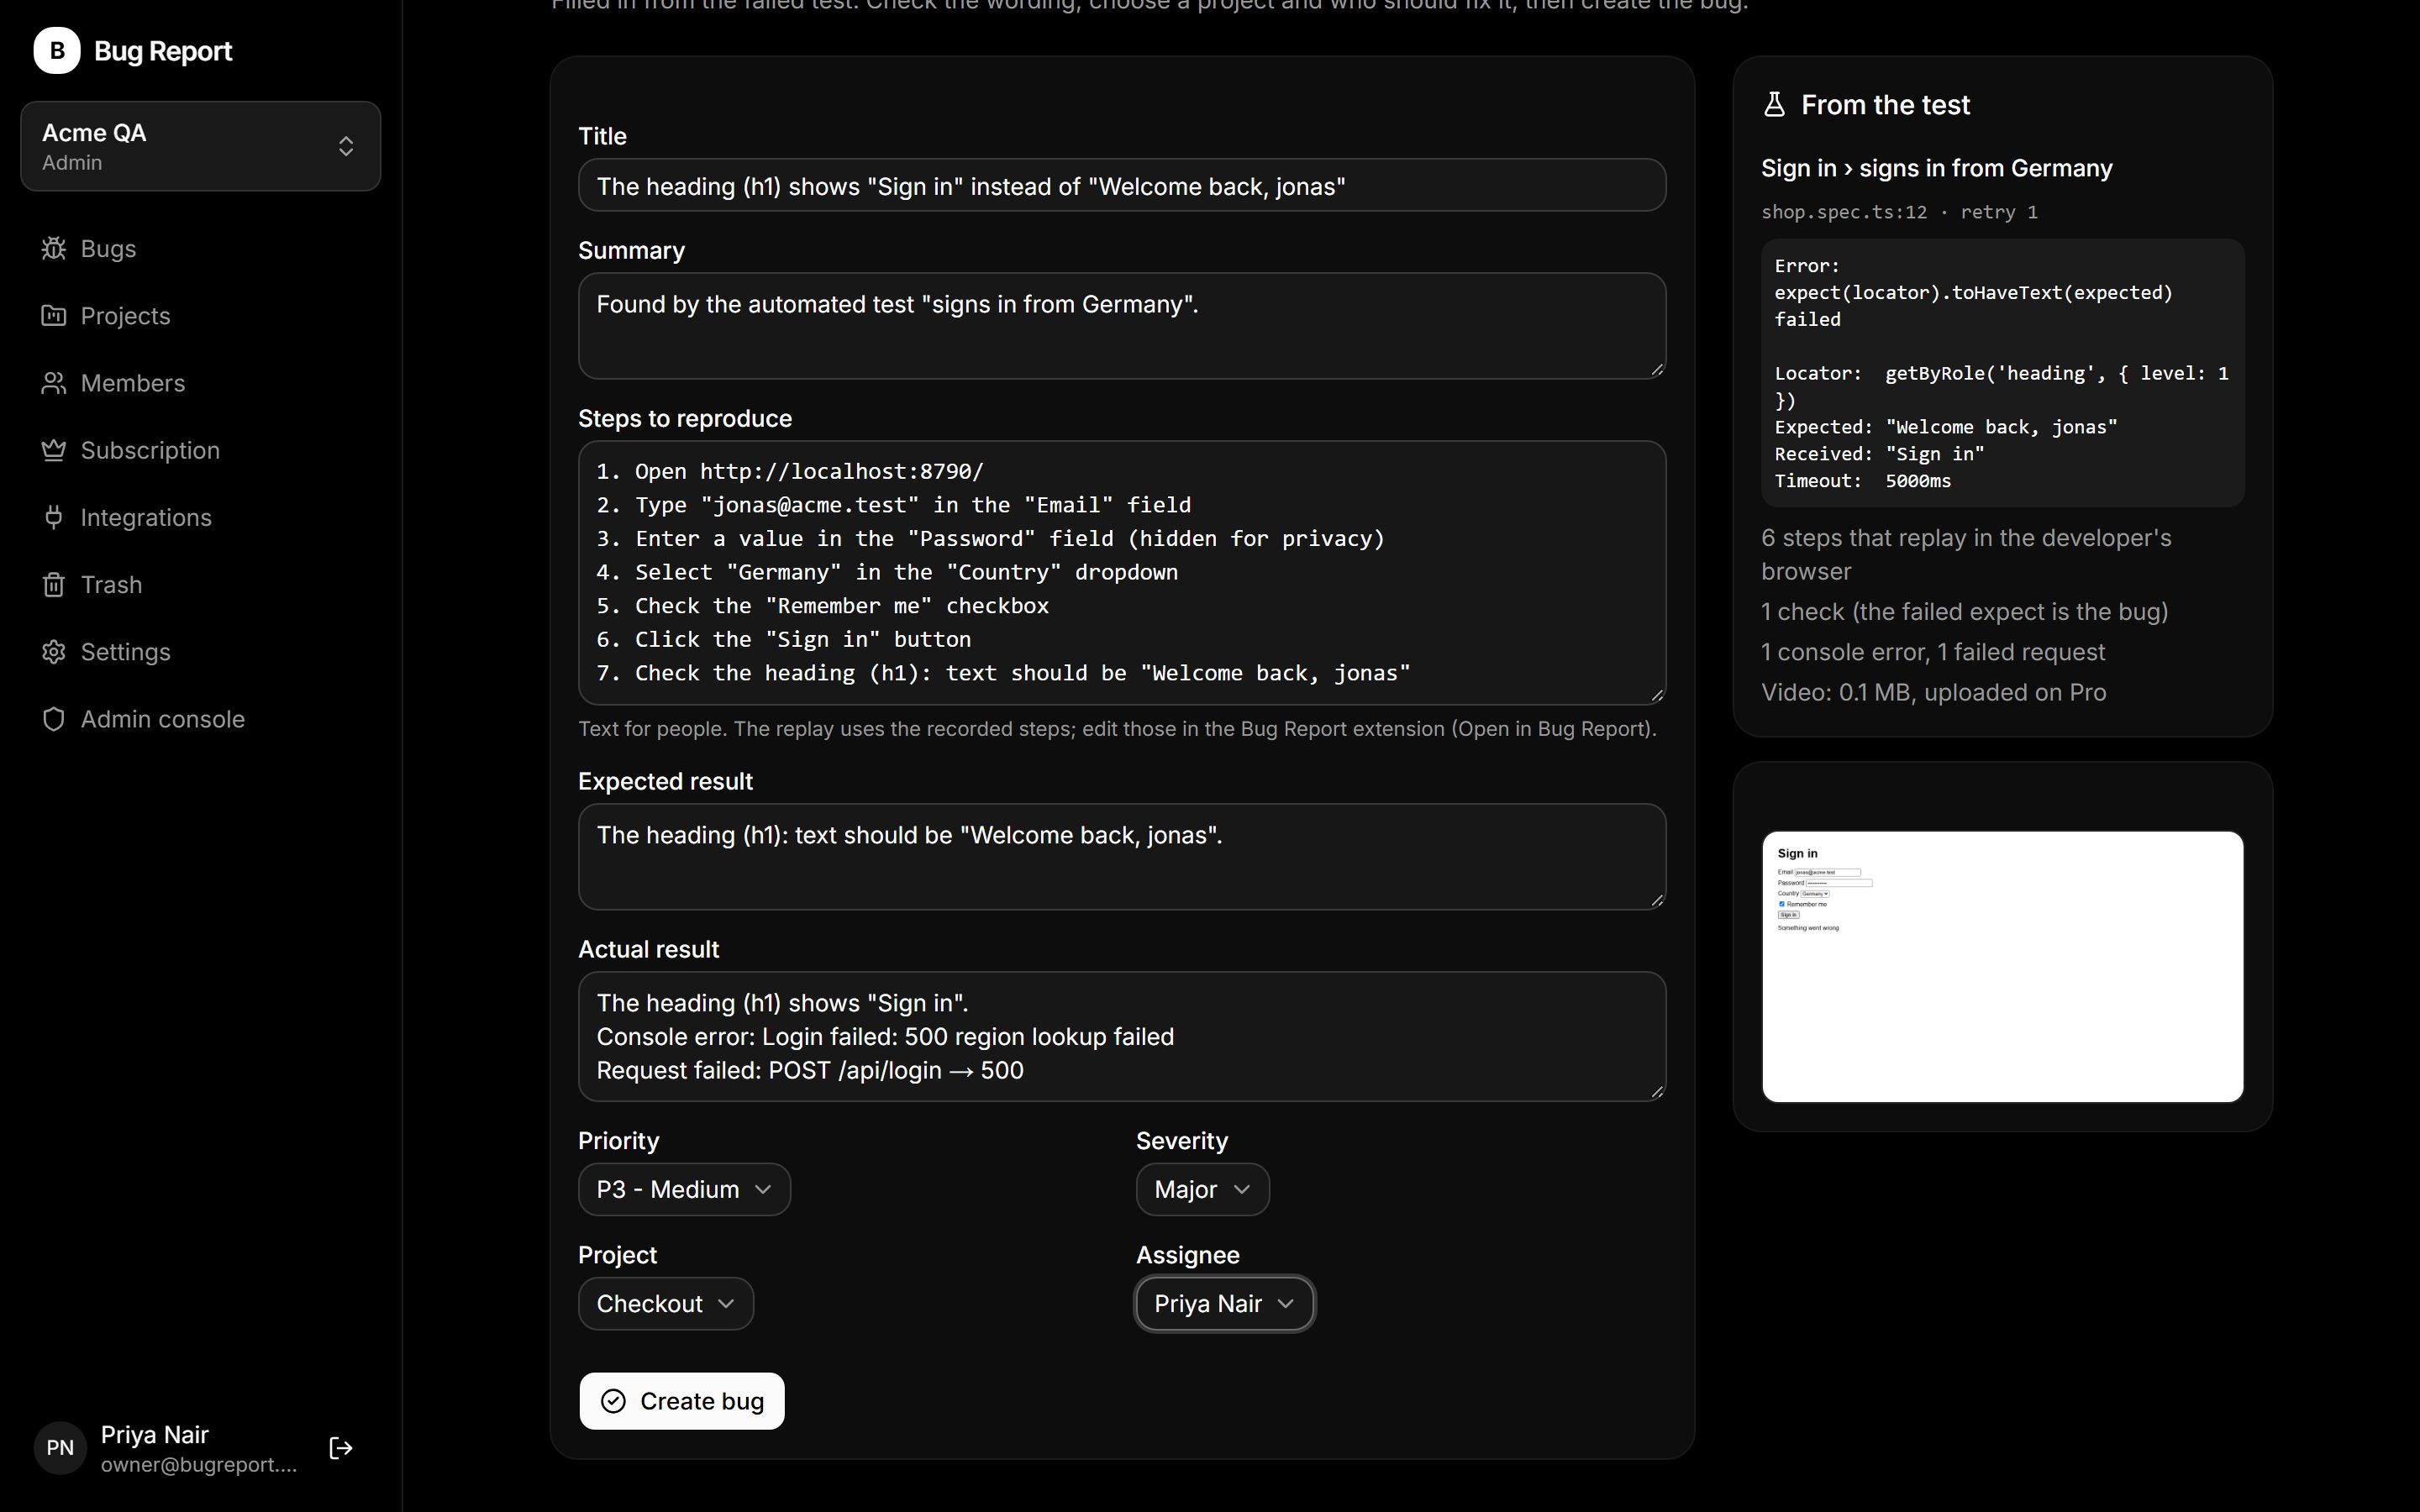Click the Title input field

click(1122, 185)
